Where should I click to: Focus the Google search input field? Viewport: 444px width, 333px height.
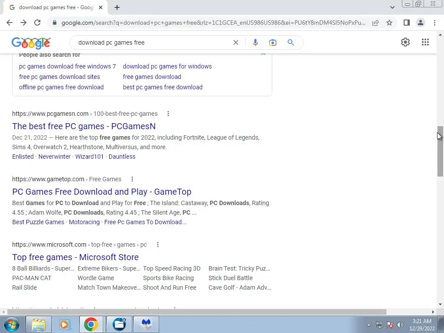pos(153,42)
